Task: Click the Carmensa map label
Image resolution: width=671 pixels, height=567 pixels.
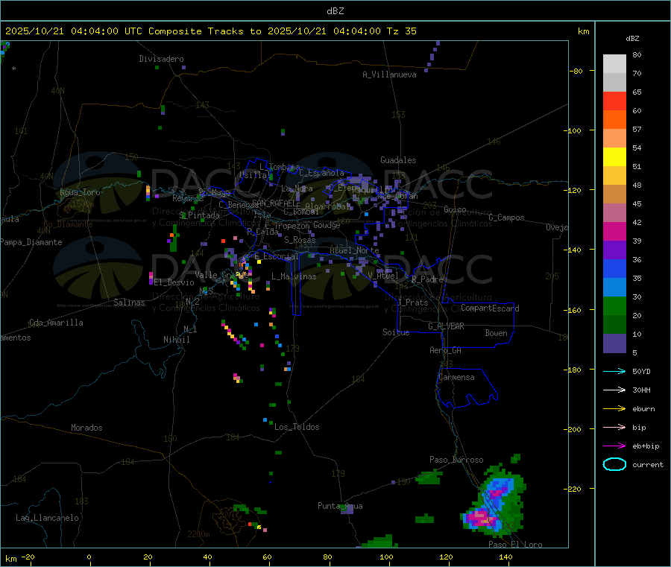Action: coord(456,377)
